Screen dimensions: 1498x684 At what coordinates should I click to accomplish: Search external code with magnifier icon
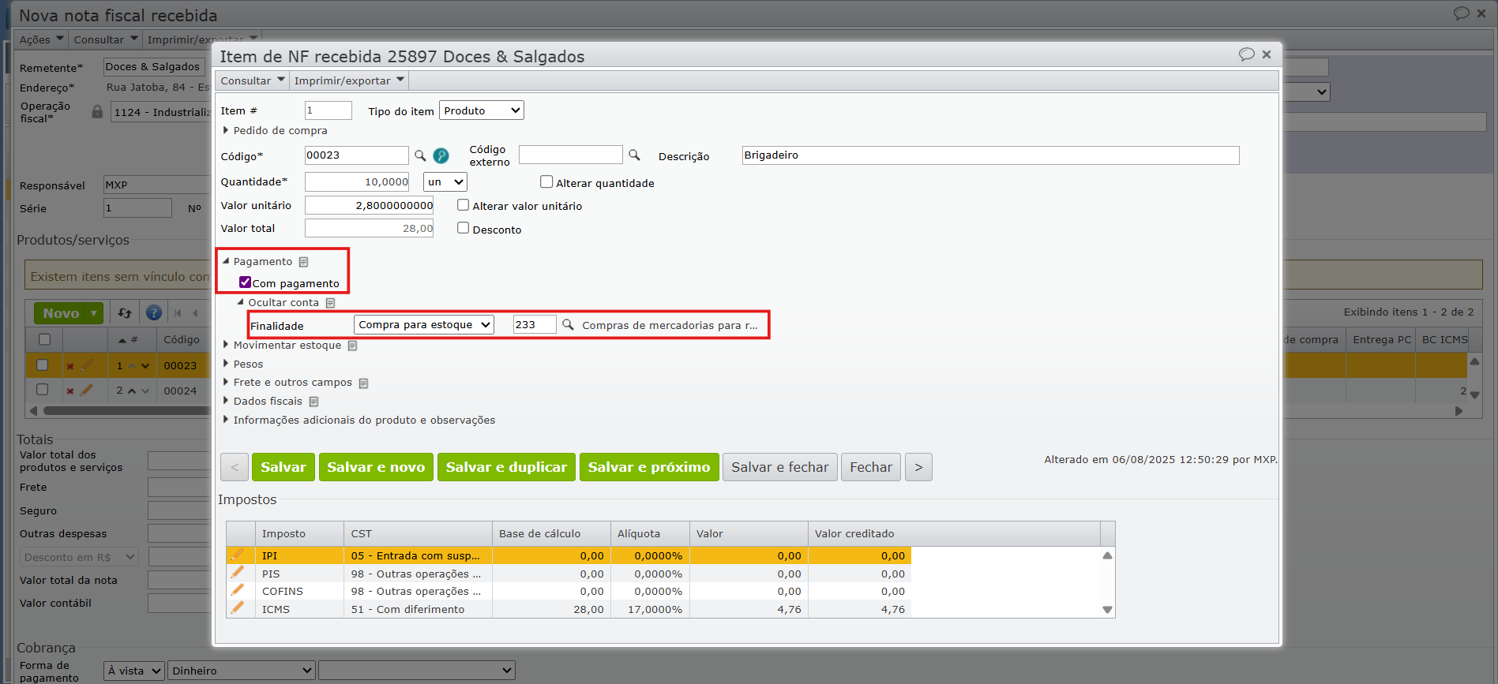click(633, 155)
